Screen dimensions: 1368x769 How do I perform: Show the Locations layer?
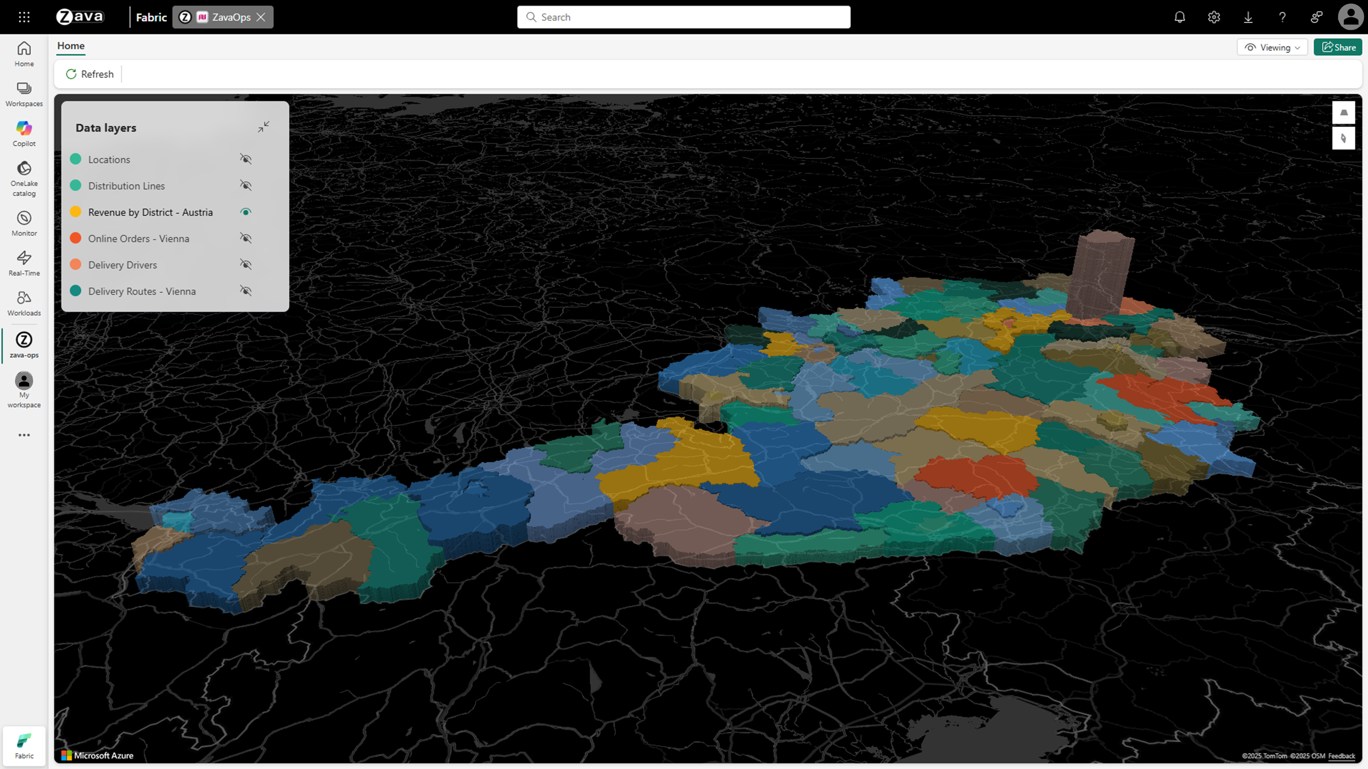pyautogui.click(x=245, y=159)
